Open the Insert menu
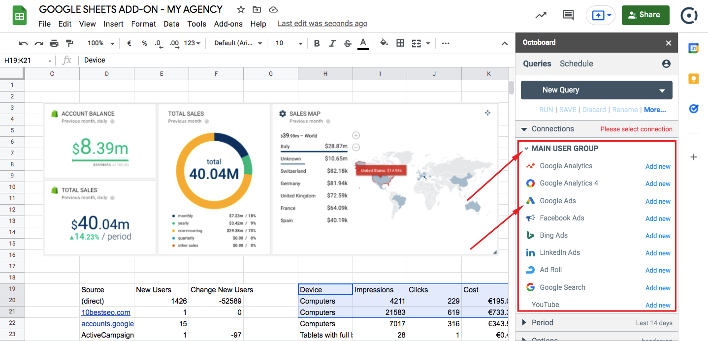708x341 pixels. tap(113, 24)
